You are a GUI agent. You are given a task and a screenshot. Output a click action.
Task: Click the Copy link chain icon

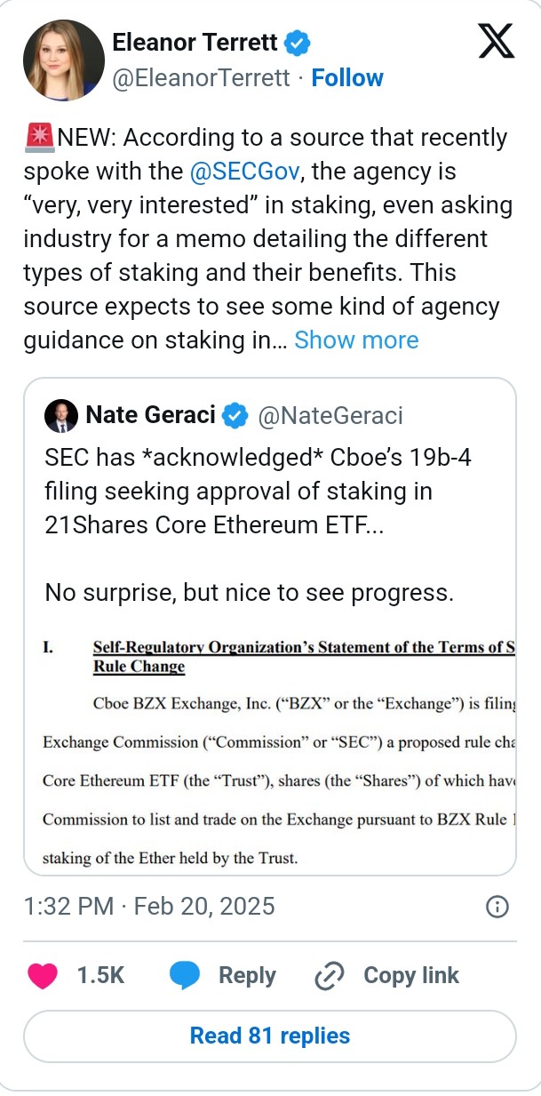coord(329,975)
